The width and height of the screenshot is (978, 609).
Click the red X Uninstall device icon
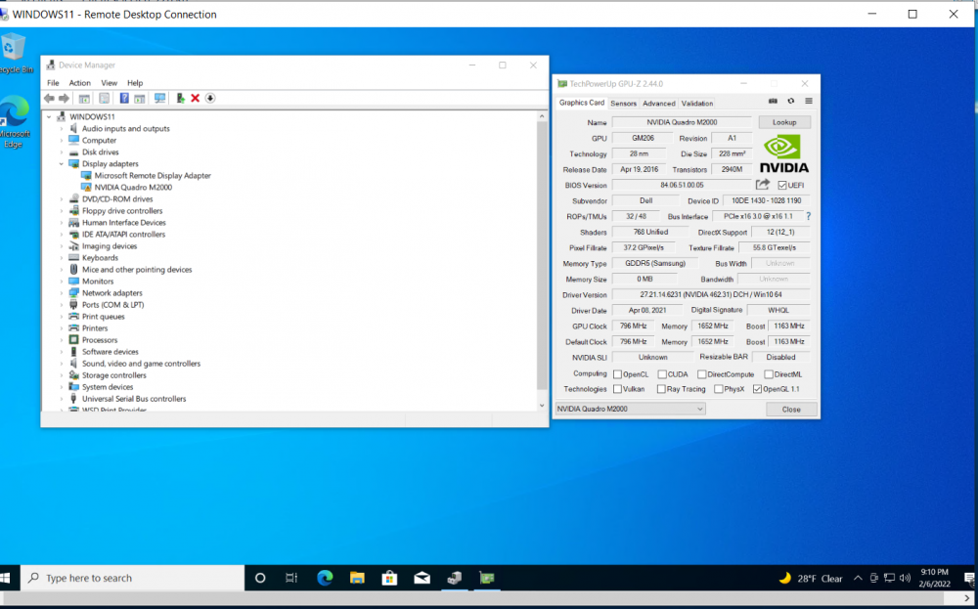pyautogui.click(x=196, y=99)
